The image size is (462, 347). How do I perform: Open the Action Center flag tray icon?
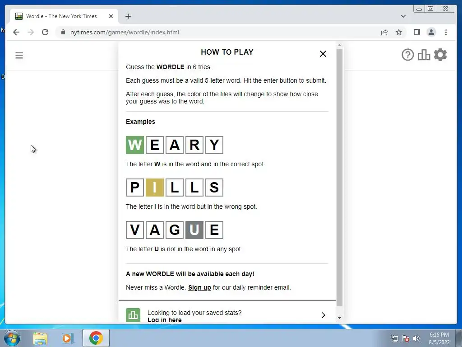(406, 338)
